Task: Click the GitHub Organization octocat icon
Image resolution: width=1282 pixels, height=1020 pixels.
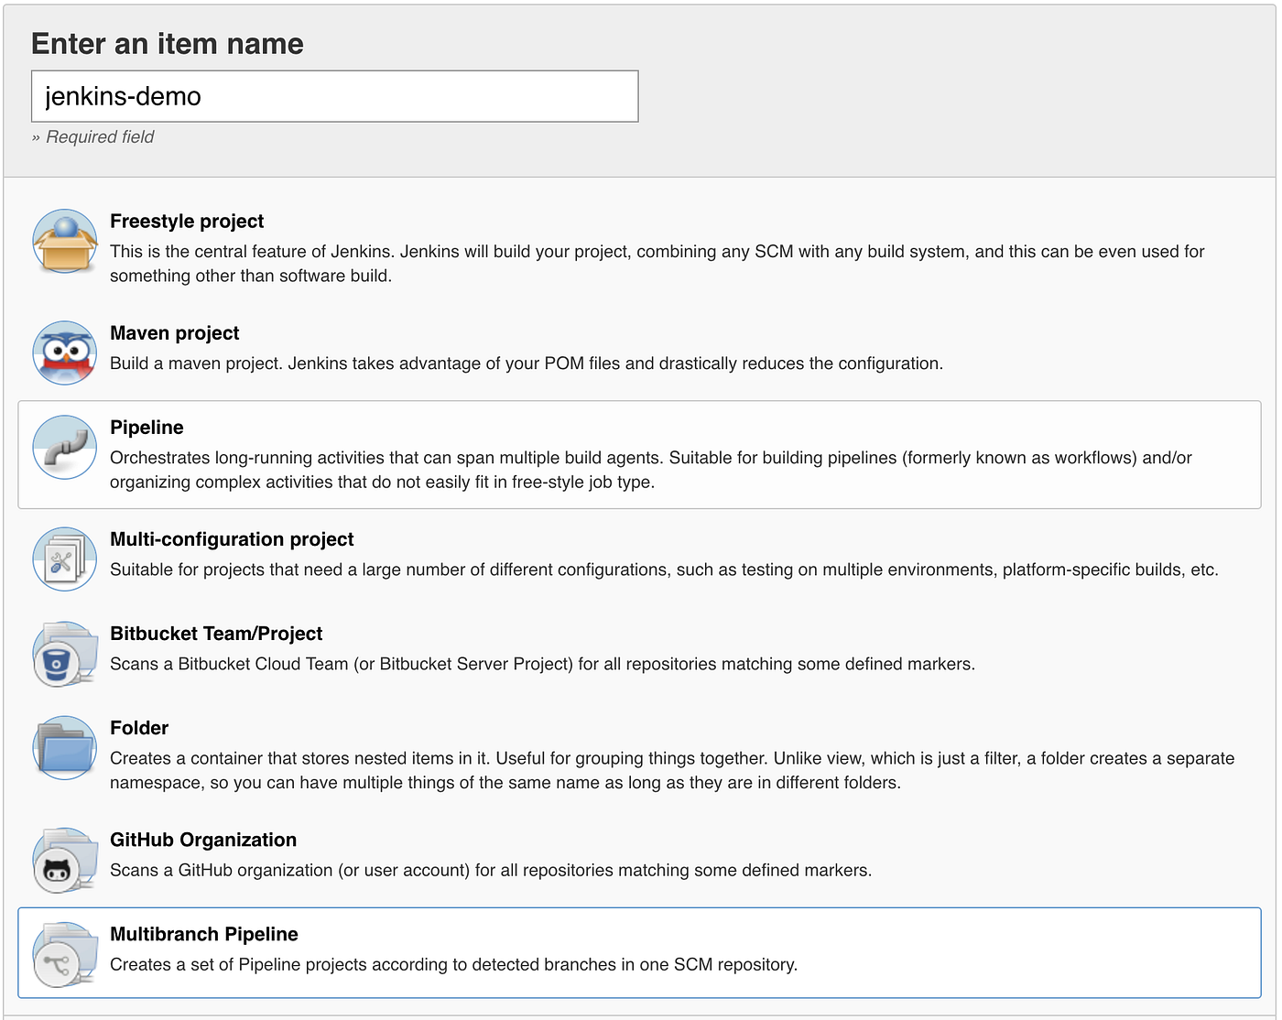Action: [64, 861]
